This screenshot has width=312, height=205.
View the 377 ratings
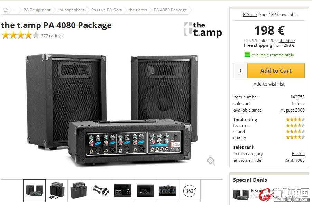click(52, 36)
